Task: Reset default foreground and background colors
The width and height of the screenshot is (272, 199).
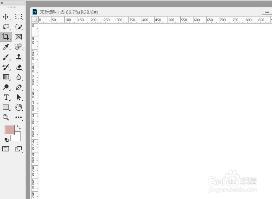Action: 7,140
